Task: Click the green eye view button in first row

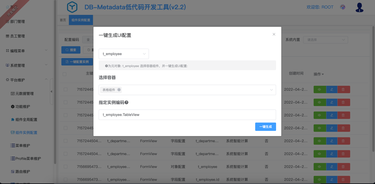Action: coord(319,90)
